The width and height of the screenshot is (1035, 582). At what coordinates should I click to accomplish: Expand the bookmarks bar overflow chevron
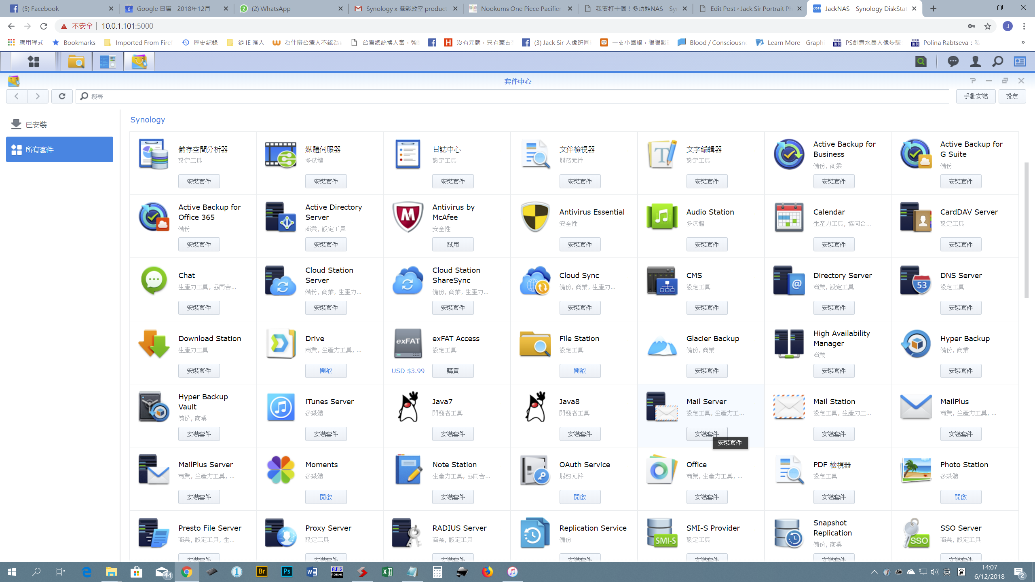(1023, 42)
